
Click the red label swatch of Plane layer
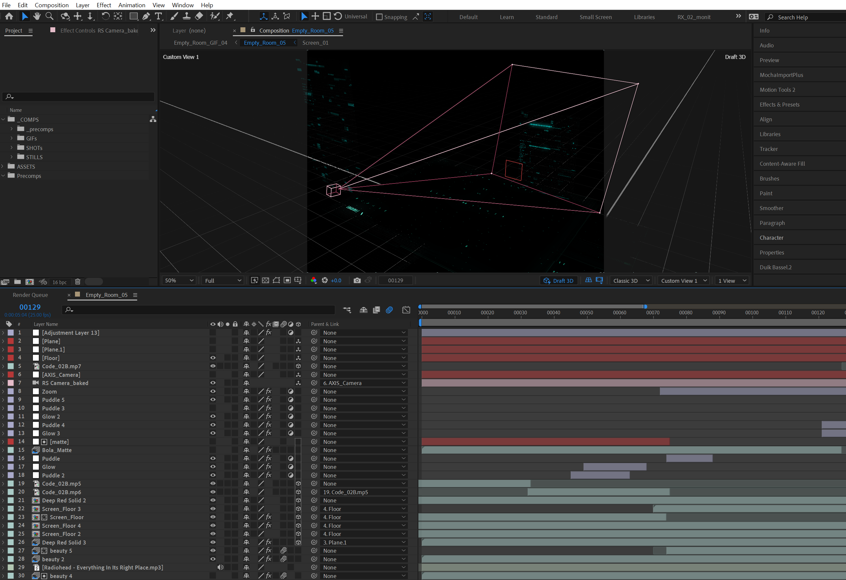tap(11, 341)
